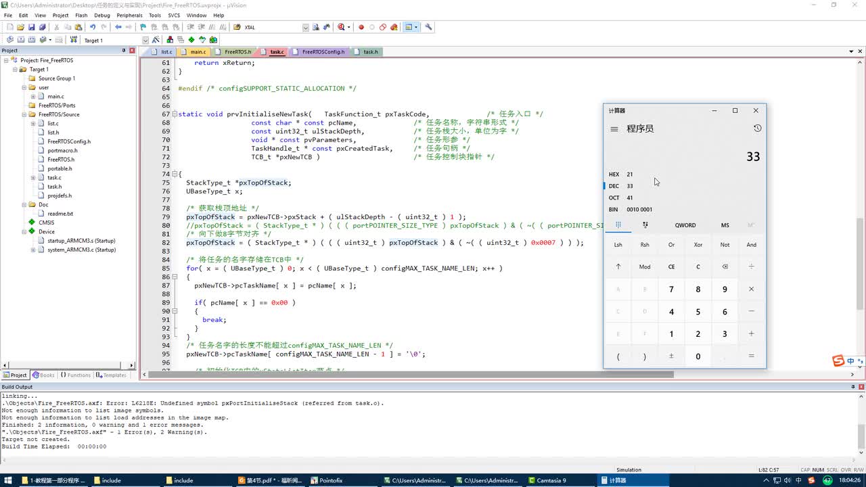Open the Peripherals menu
This screenshot has height=487, width=866.
(x=129, y=15)
